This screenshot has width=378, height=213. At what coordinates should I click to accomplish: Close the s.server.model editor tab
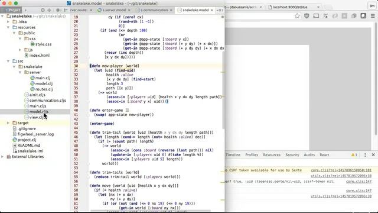129,10
